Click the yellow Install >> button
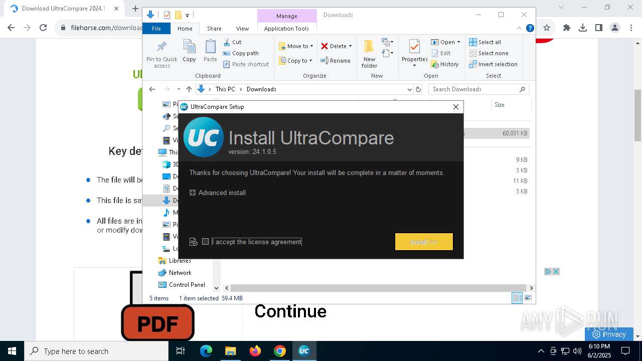 pyautogui.click(x=424, y=242)
